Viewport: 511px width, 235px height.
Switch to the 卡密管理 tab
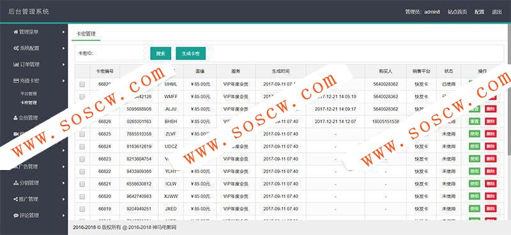coord(86,34)
